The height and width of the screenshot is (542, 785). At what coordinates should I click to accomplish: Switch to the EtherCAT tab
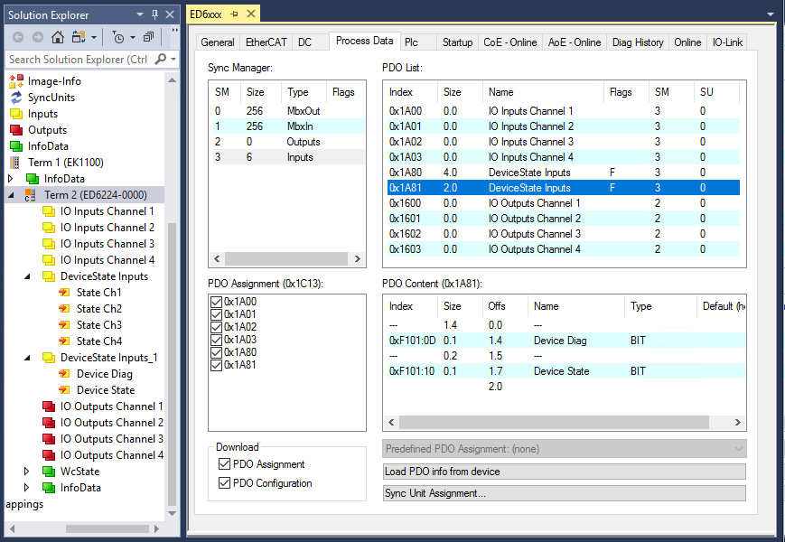click(265, 42)
